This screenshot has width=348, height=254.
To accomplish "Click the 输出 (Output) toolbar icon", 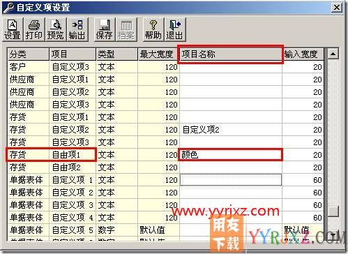I will point(77,30).
